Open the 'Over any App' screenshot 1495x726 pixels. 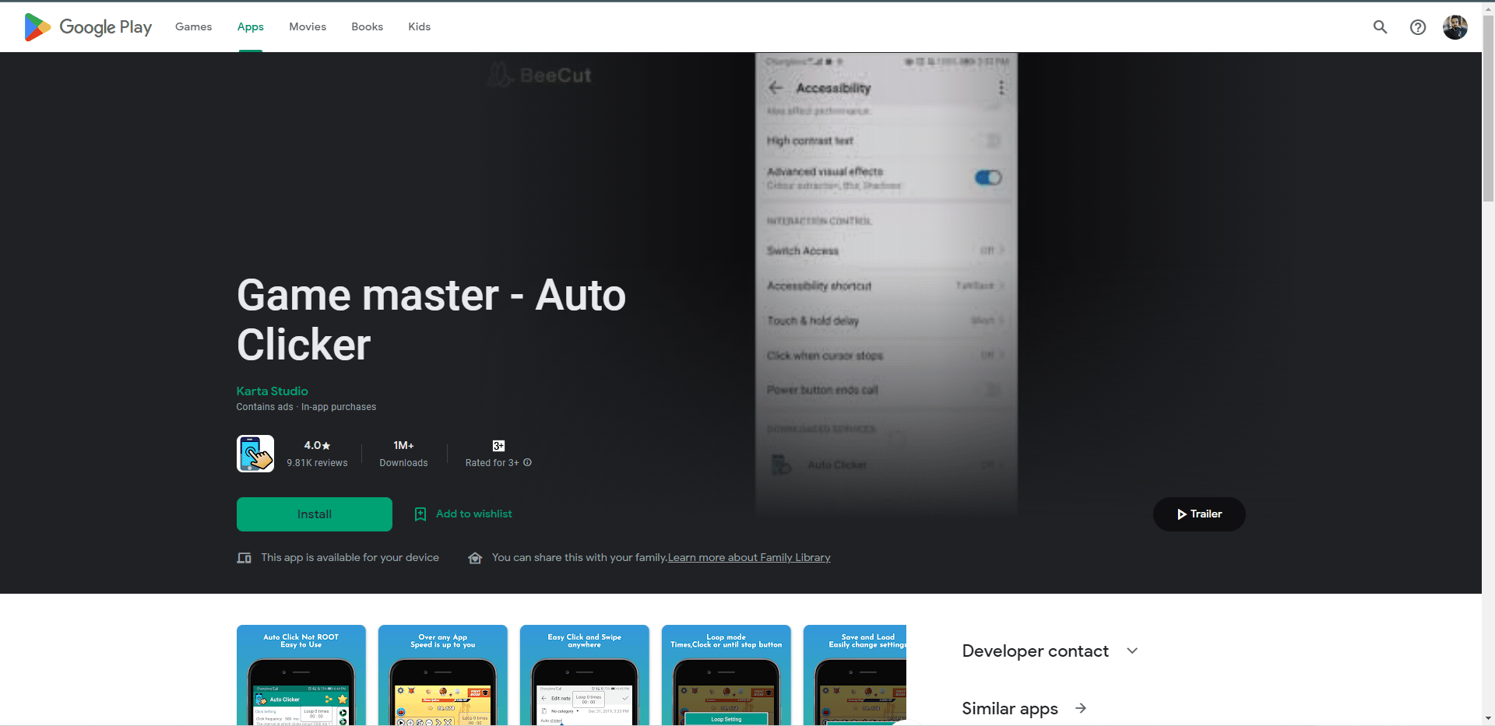(443, 675)
